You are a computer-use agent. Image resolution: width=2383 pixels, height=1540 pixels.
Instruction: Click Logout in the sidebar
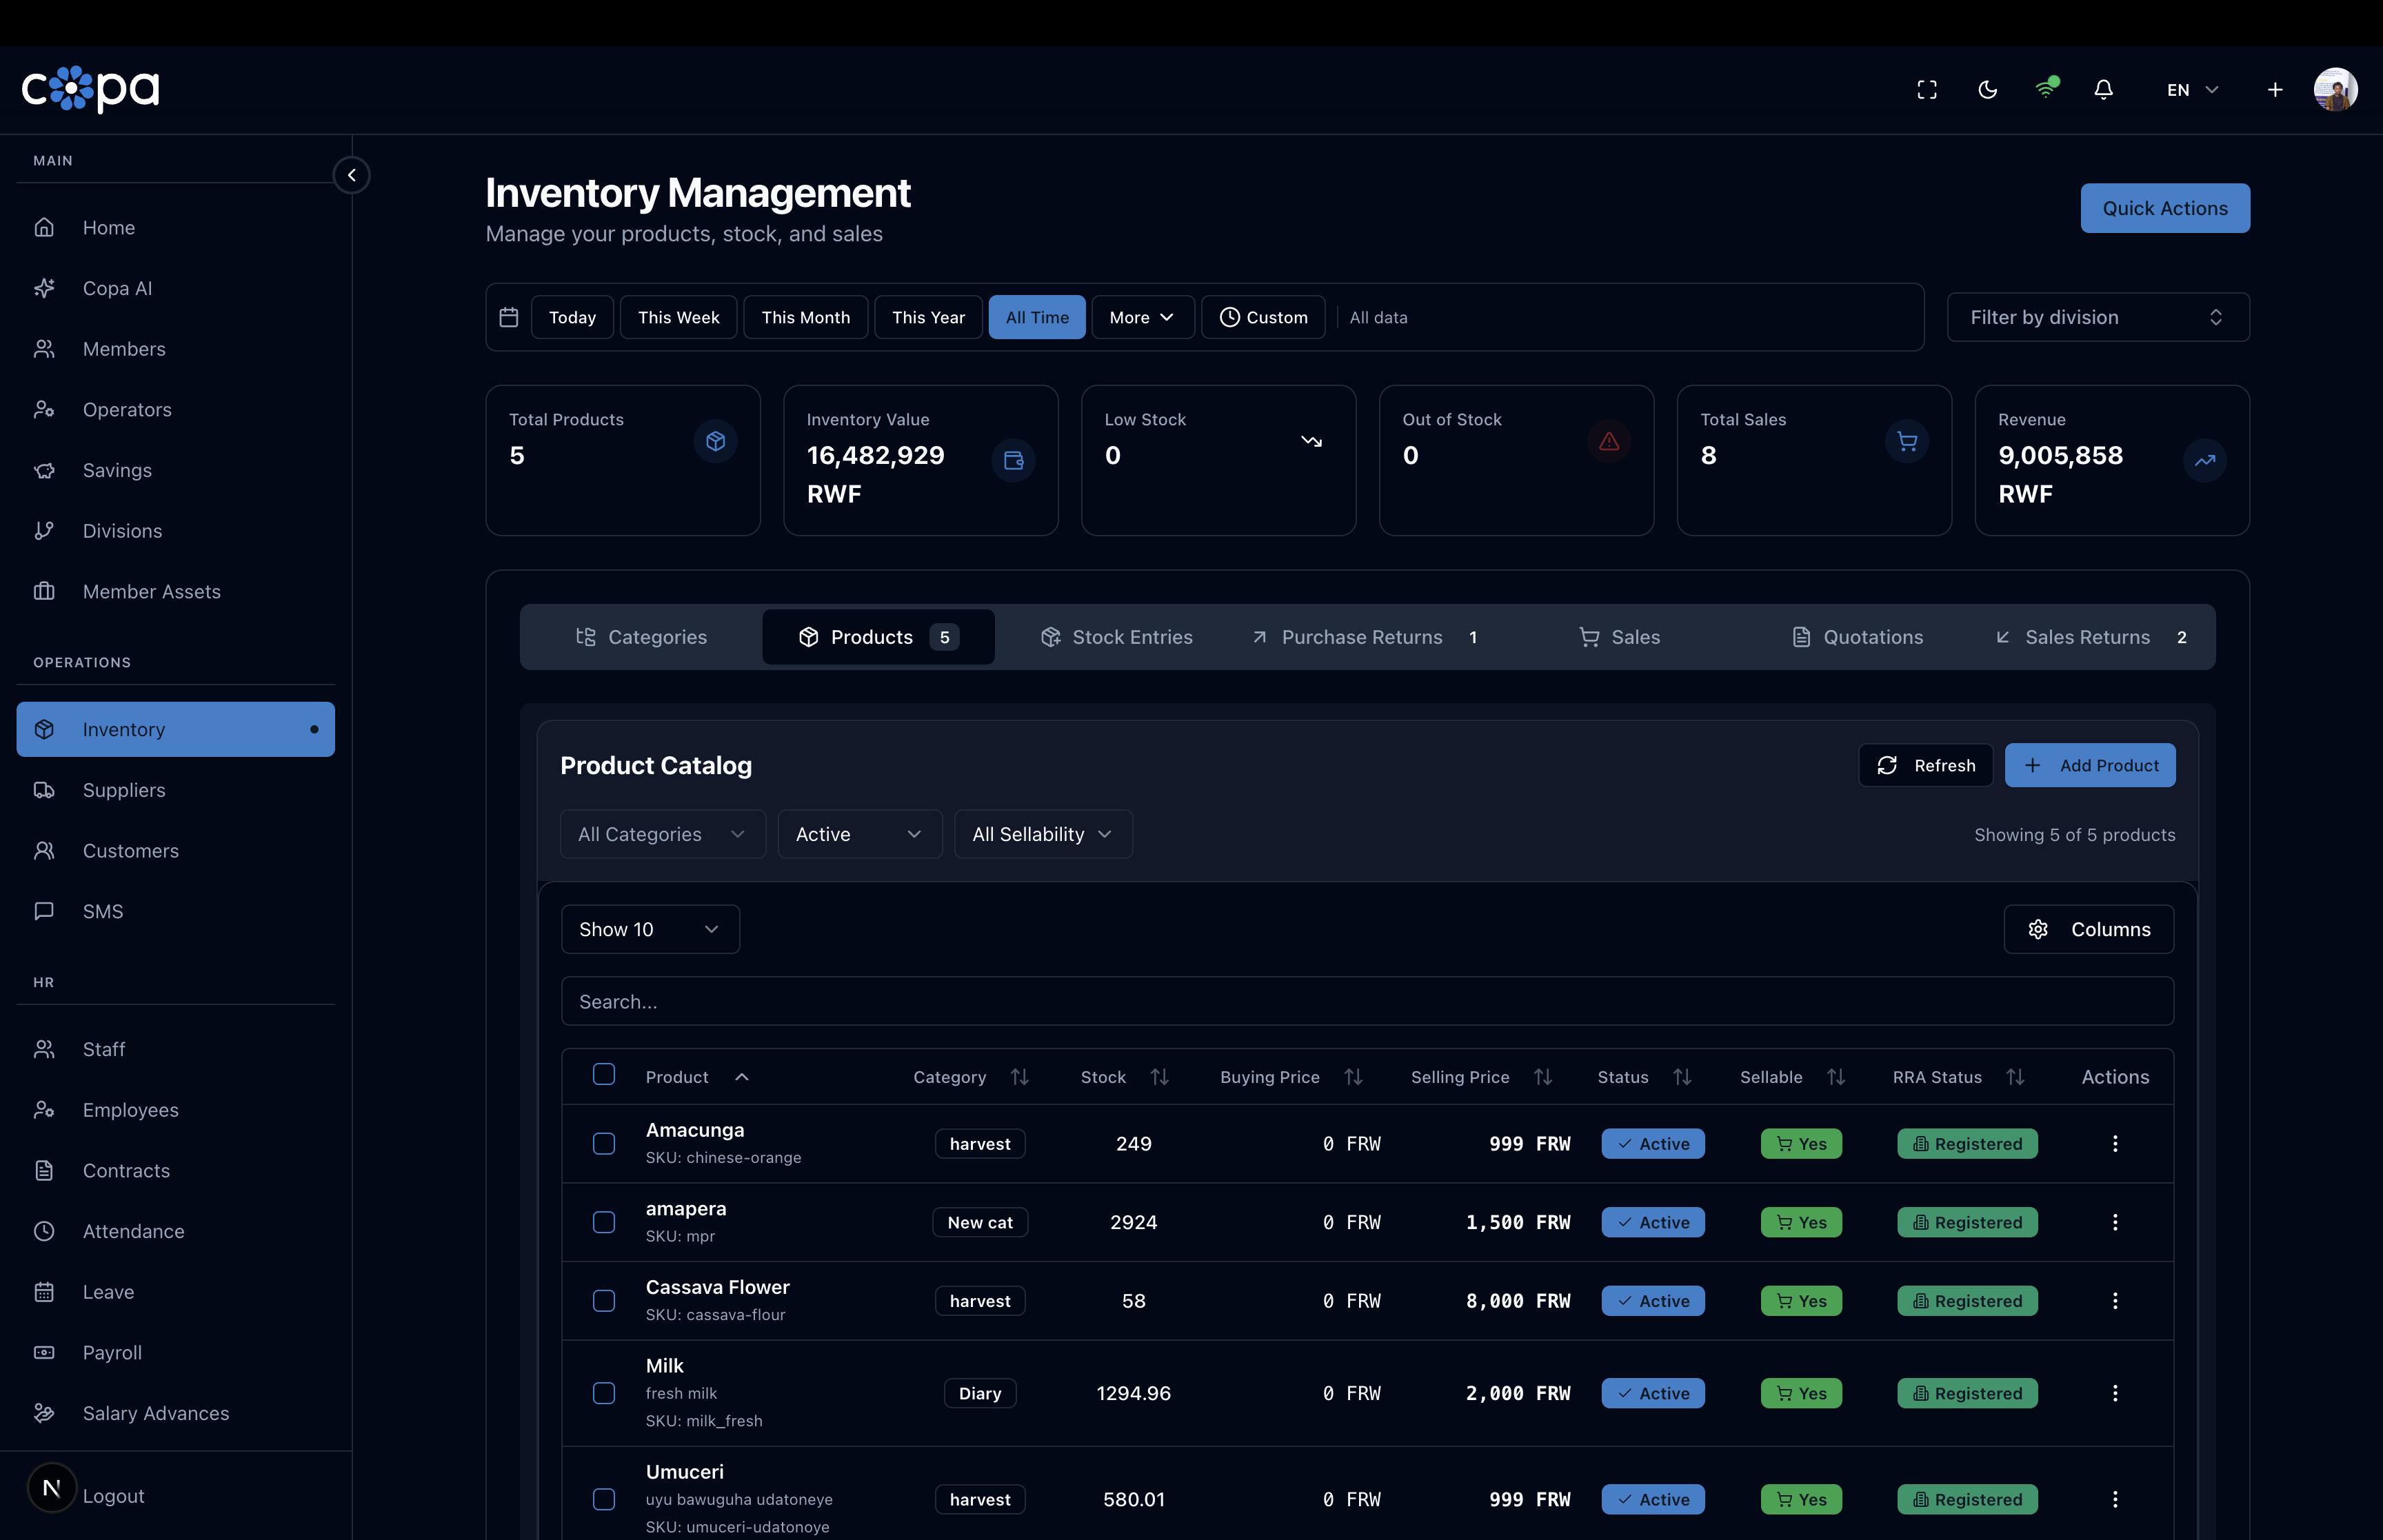(113, 1496)
